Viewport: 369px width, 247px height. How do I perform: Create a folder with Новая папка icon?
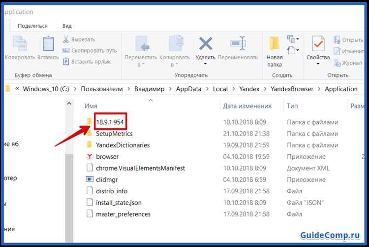coord(275,43)
